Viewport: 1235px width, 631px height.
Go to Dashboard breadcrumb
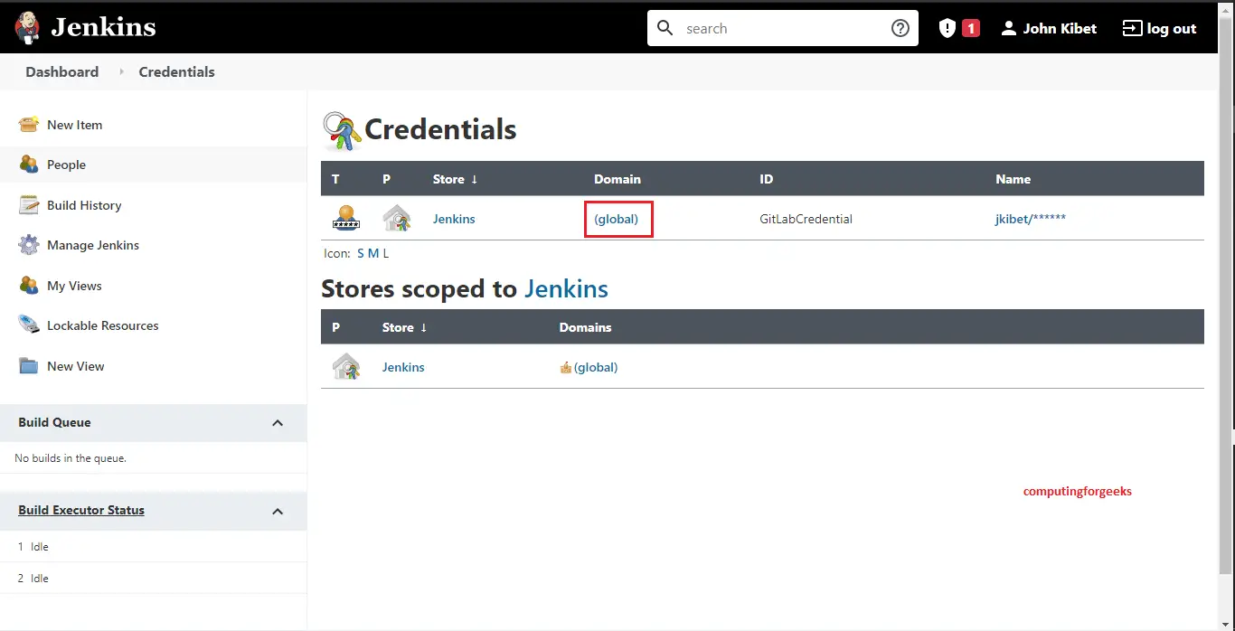(x=61, y=71)
